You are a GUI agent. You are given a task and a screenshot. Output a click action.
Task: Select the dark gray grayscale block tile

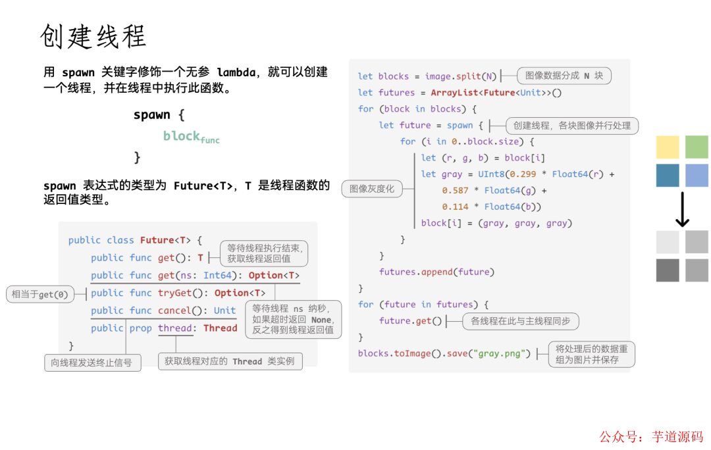[x=667, y=270]
